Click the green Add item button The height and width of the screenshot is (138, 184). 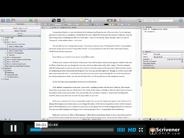tap(31, 20)
